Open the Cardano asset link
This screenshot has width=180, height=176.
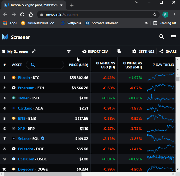coord(25,108)
